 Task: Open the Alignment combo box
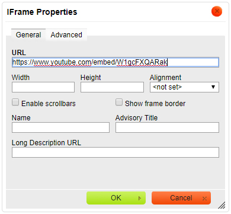tap(184, 87)
